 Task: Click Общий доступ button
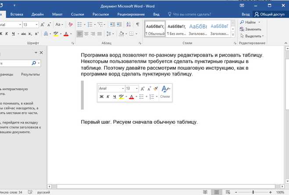269,14
